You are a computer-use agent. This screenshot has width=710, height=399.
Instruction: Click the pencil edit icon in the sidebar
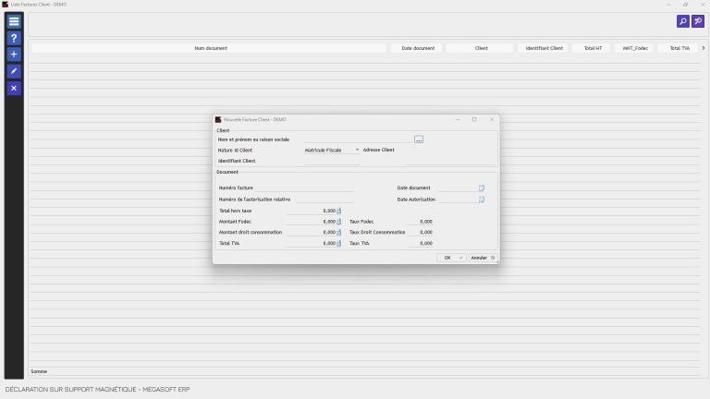(14, 71)
